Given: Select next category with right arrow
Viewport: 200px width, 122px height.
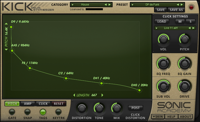Looking at the screenshot, I should pos(110,4).
